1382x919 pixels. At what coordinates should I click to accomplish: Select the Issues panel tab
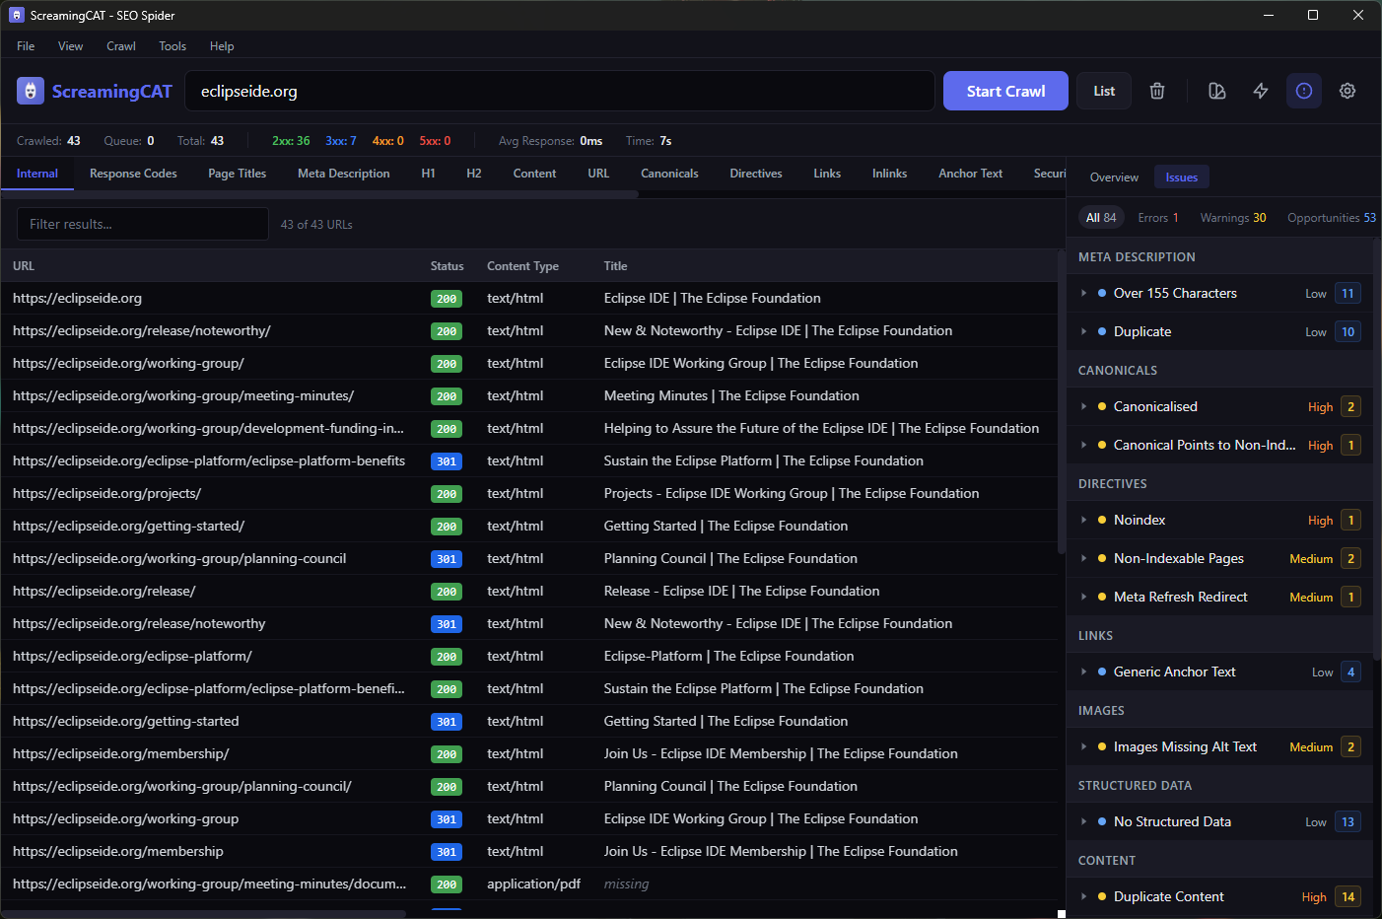coord(1182,177)
